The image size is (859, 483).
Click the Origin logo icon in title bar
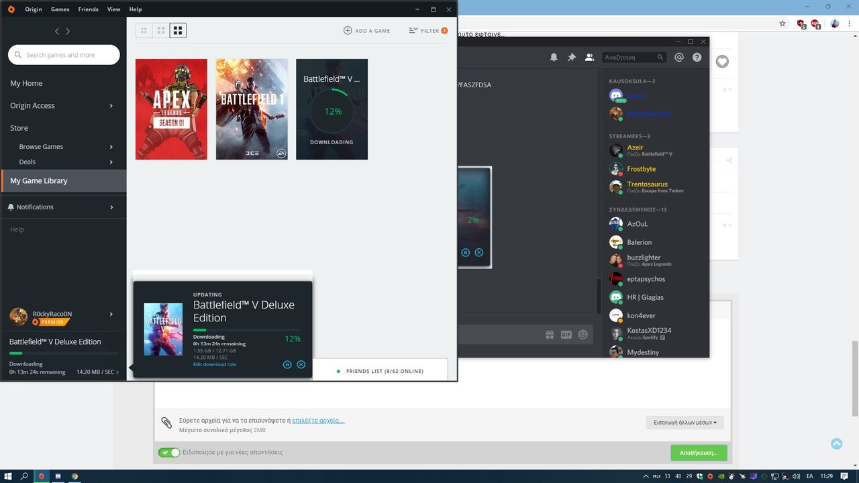[11, 9]
